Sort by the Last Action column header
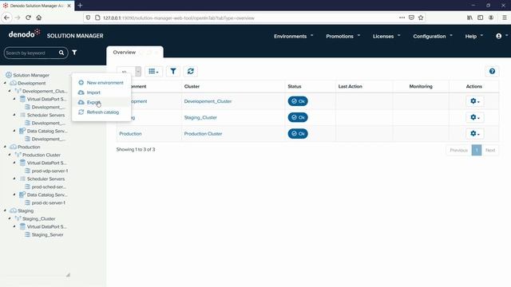 (x=350, y=86)
